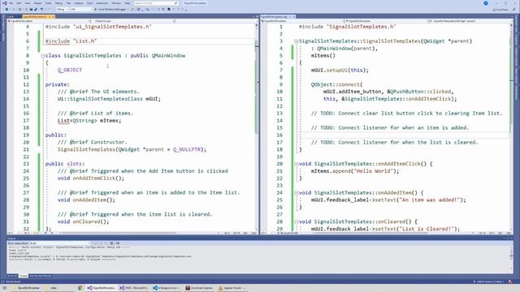Switch to the Output tab
520x292 pixels.
24,276
